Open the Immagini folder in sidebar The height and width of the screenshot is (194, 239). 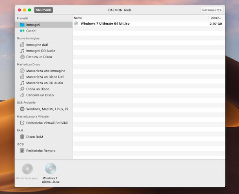(x=33, y=25)
